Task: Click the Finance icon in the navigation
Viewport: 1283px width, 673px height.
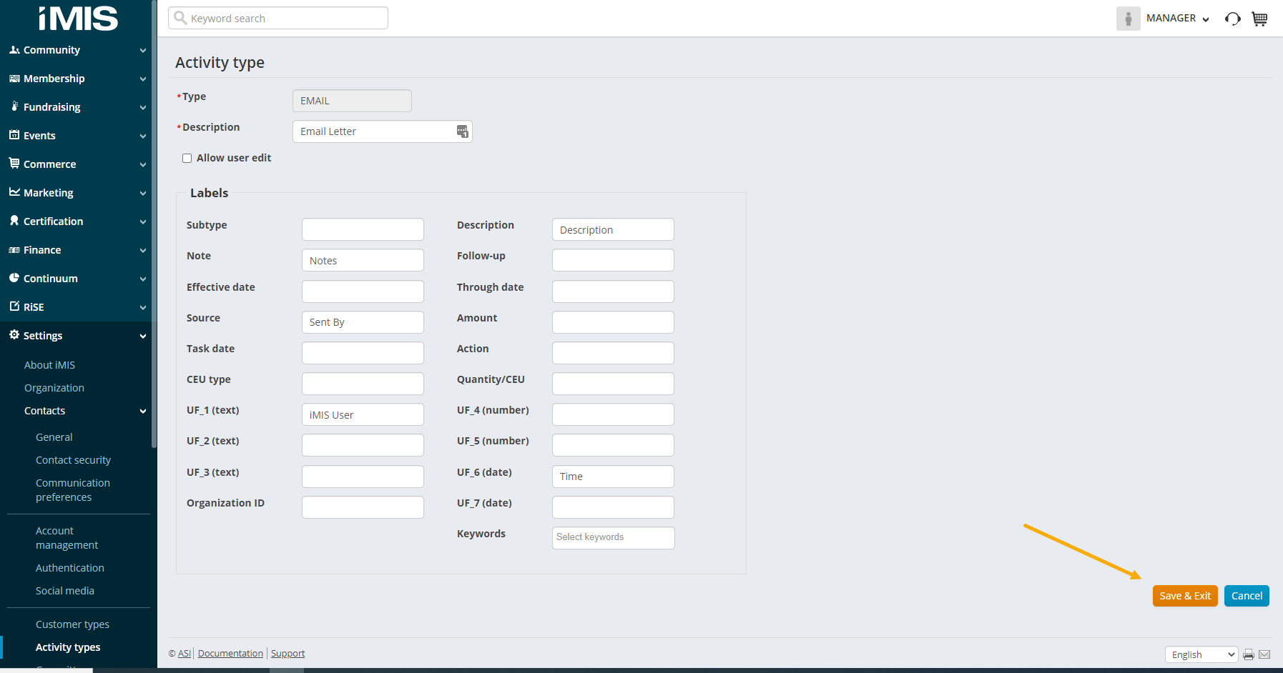Action: pos(14,249)
